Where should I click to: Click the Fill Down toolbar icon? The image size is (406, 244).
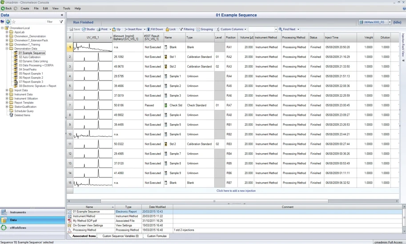149,29
